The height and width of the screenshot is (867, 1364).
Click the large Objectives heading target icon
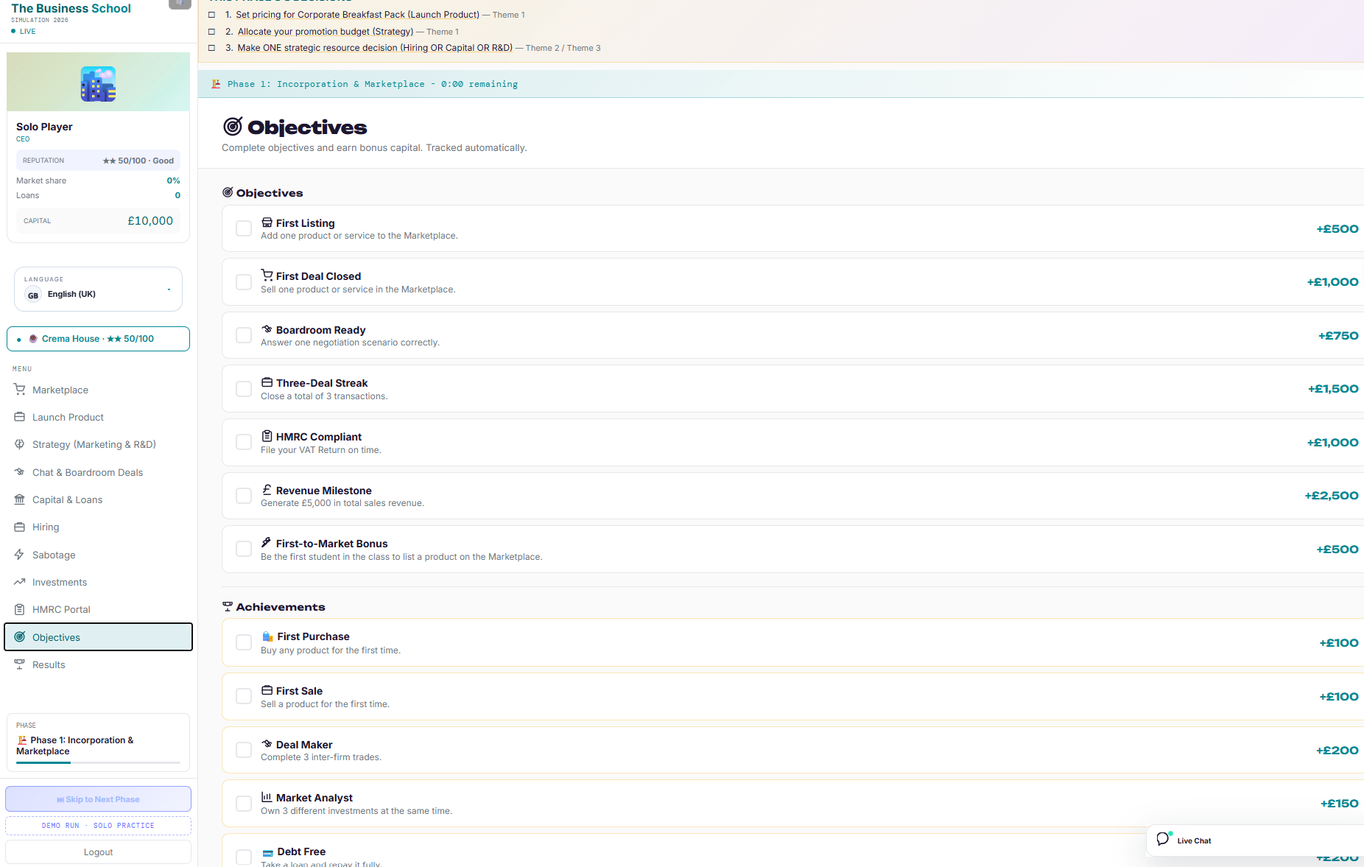[x=233, y=127]
